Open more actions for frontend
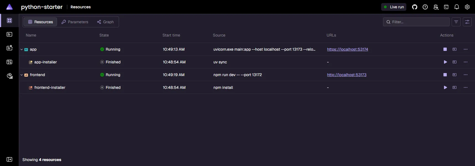Screen dimensions: 475x166 point(466,75)
